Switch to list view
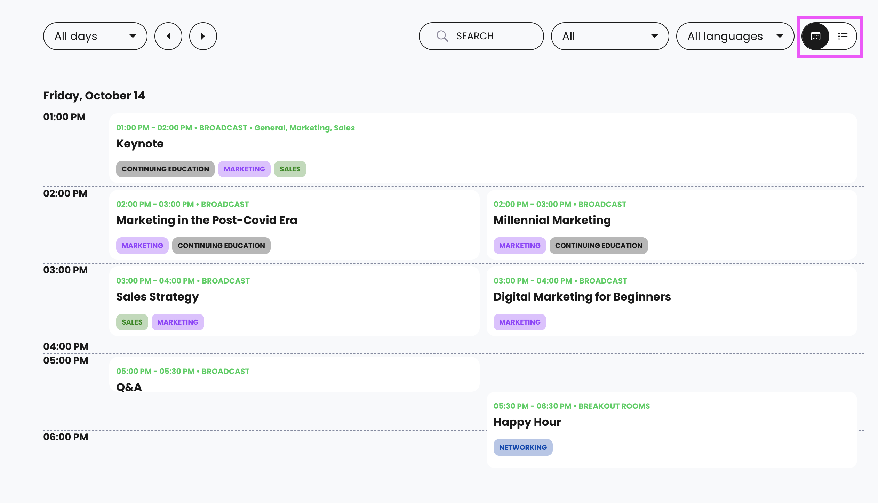878x503 pixels. coord(843,36)
